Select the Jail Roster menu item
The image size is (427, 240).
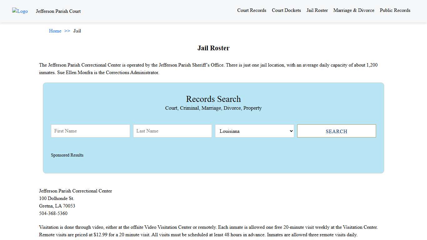pyautogui.click(x=317, y=10)
